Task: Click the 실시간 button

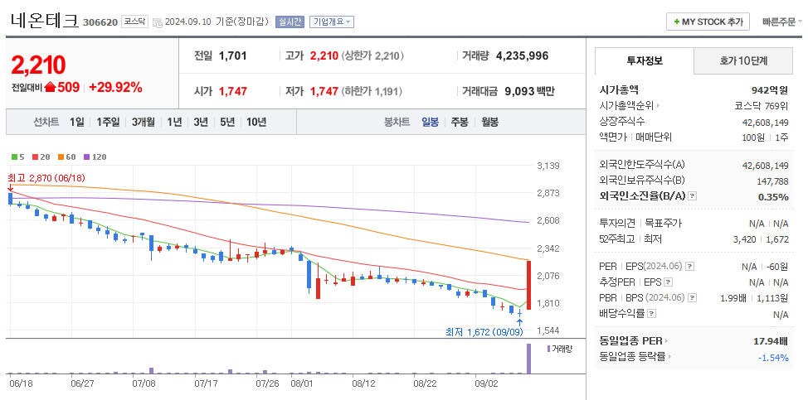Action: coord(290,22)
